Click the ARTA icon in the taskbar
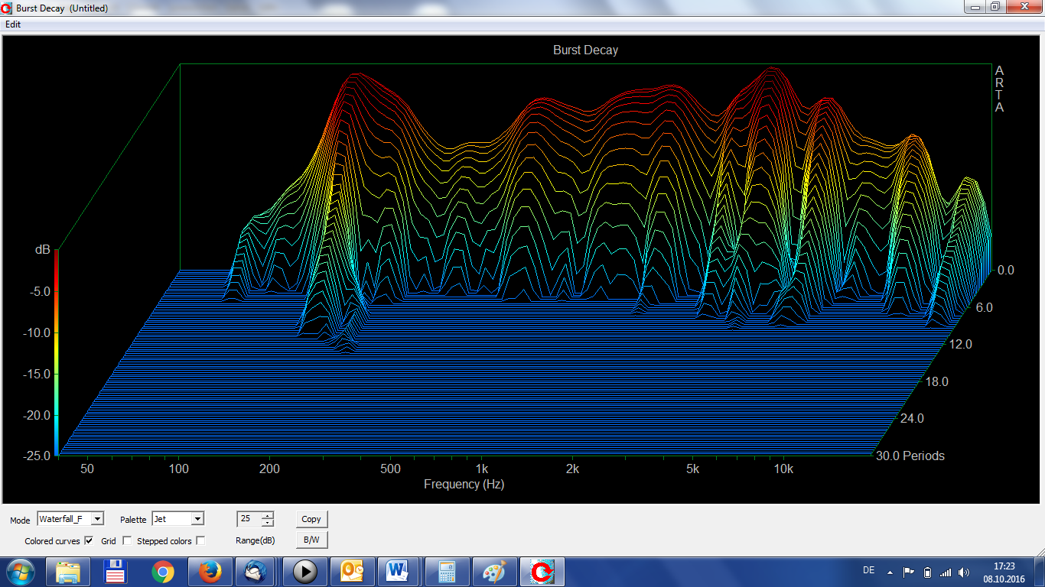This screenshot has width=1045, height=587. tap(542, 571)
